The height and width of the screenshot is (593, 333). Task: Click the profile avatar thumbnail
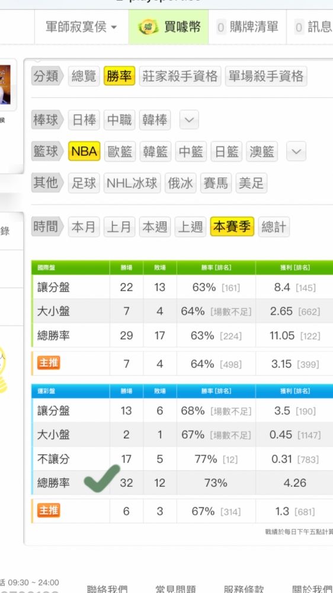(5, 85)
